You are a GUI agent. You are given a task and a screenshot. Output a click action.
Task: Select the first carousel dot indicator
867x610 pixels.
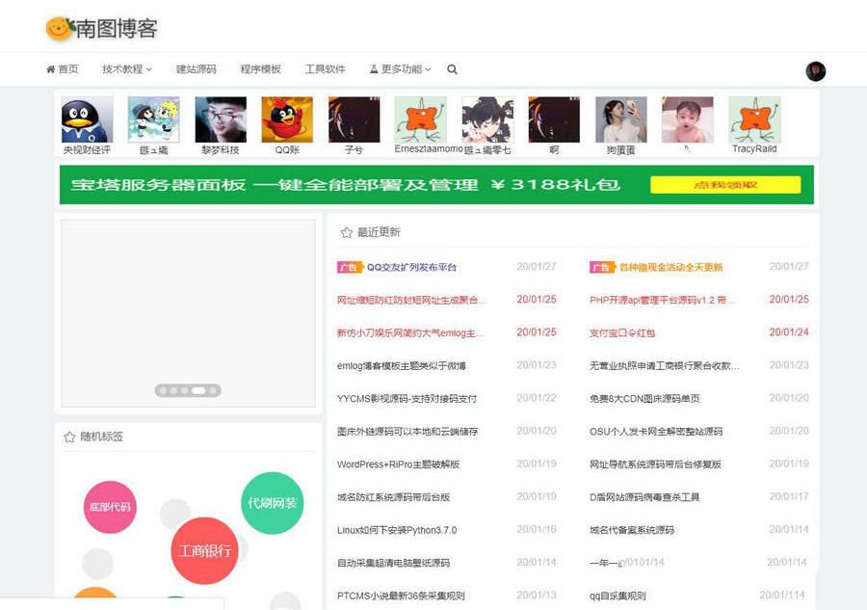(x=163, y=390)
